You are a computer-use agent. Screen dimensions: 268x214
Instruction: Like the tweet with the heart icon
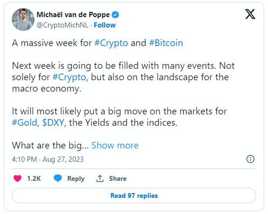point(18,179)
